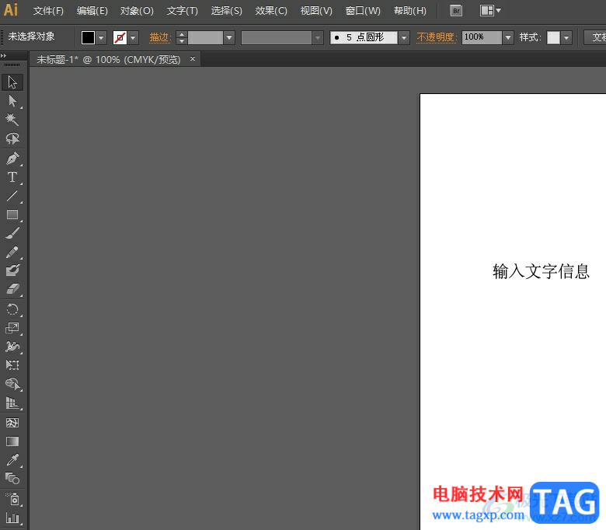This screenshot has width=606, height=530.
Task: Open the fill color dropdown arrow
Action: point(101,37)
